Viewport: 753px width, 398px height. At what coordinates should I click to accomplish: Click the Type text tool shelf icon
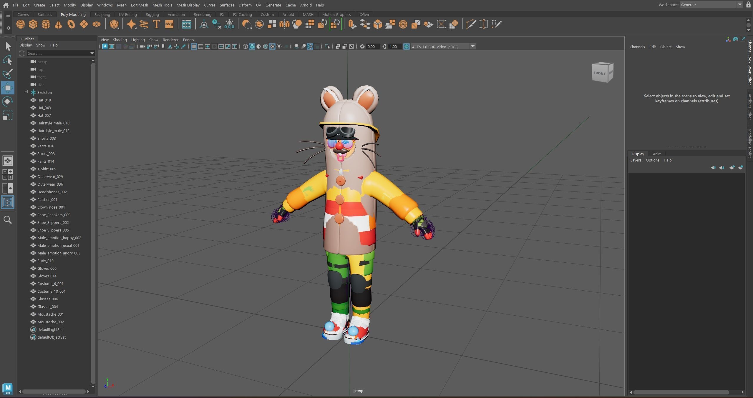tap(157, 24)
